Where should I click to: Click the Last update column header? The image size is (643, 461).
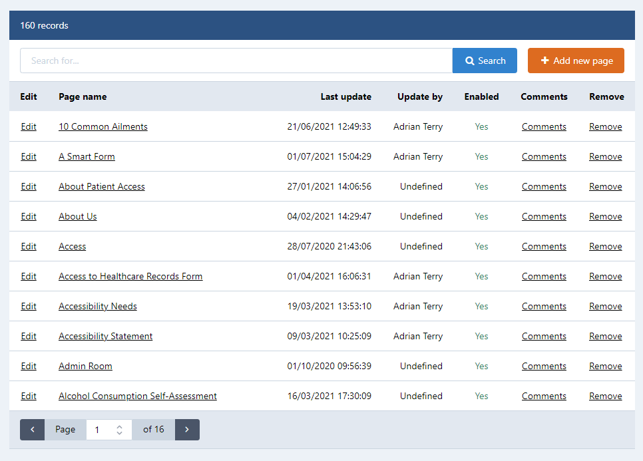pyautogui.click(x=345, y=96)
